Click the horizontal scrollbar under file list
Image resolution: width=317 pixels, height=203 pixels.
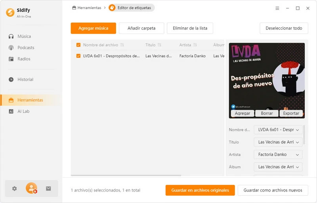[126, 175]
